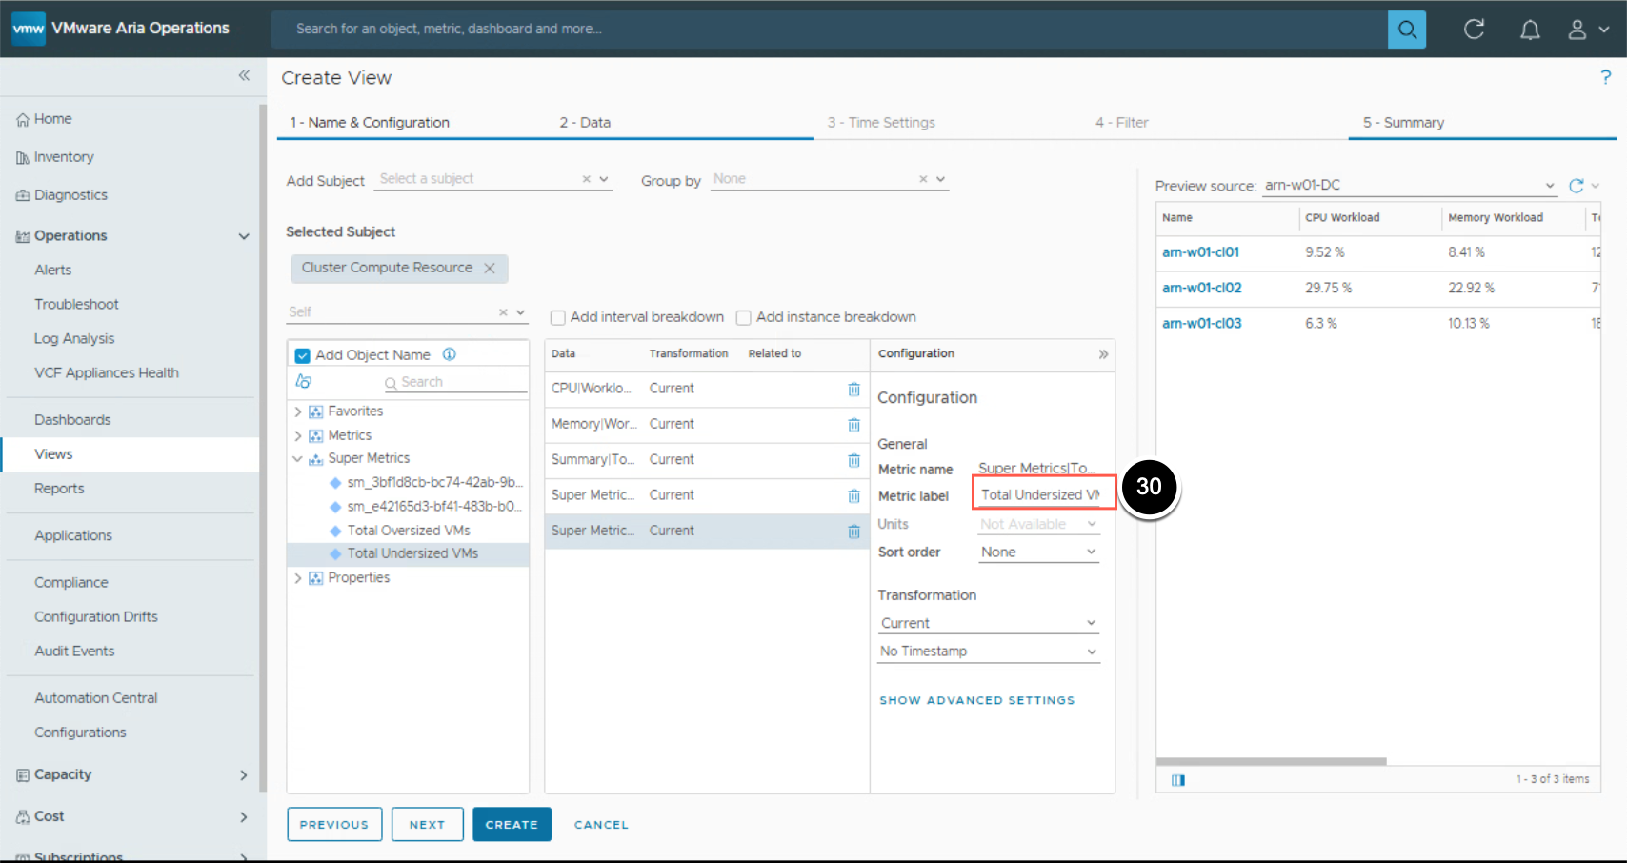Open Dashboards in the sidebar menu
1627x863 pixels.
pyautogui.click(x=72, y=420)
